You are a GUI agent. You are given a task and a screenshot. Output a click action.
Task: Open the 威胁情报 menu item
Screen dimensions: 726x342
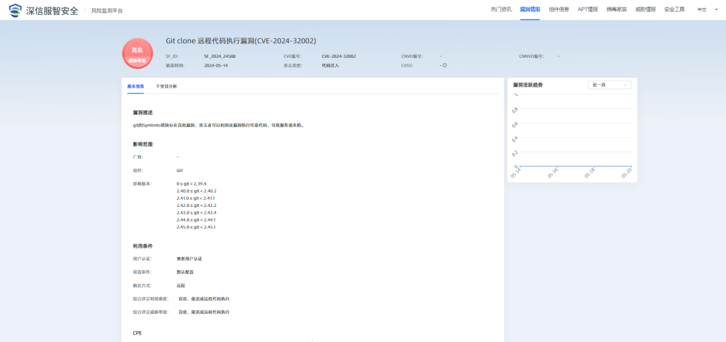point(645,9)
